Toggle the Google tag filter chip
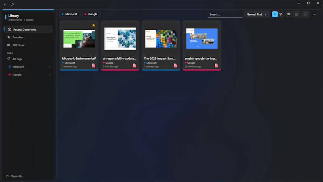This screenshot has height=182, width=323. 92,14
